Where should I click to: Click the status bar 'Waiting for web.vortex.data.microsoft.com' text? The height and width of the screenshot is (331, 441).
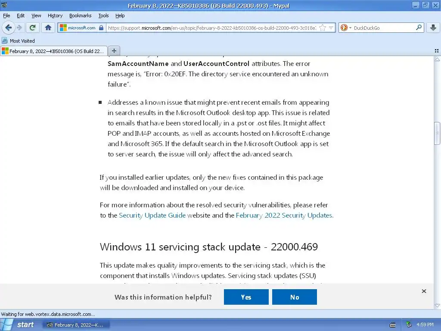coord(48,314)
